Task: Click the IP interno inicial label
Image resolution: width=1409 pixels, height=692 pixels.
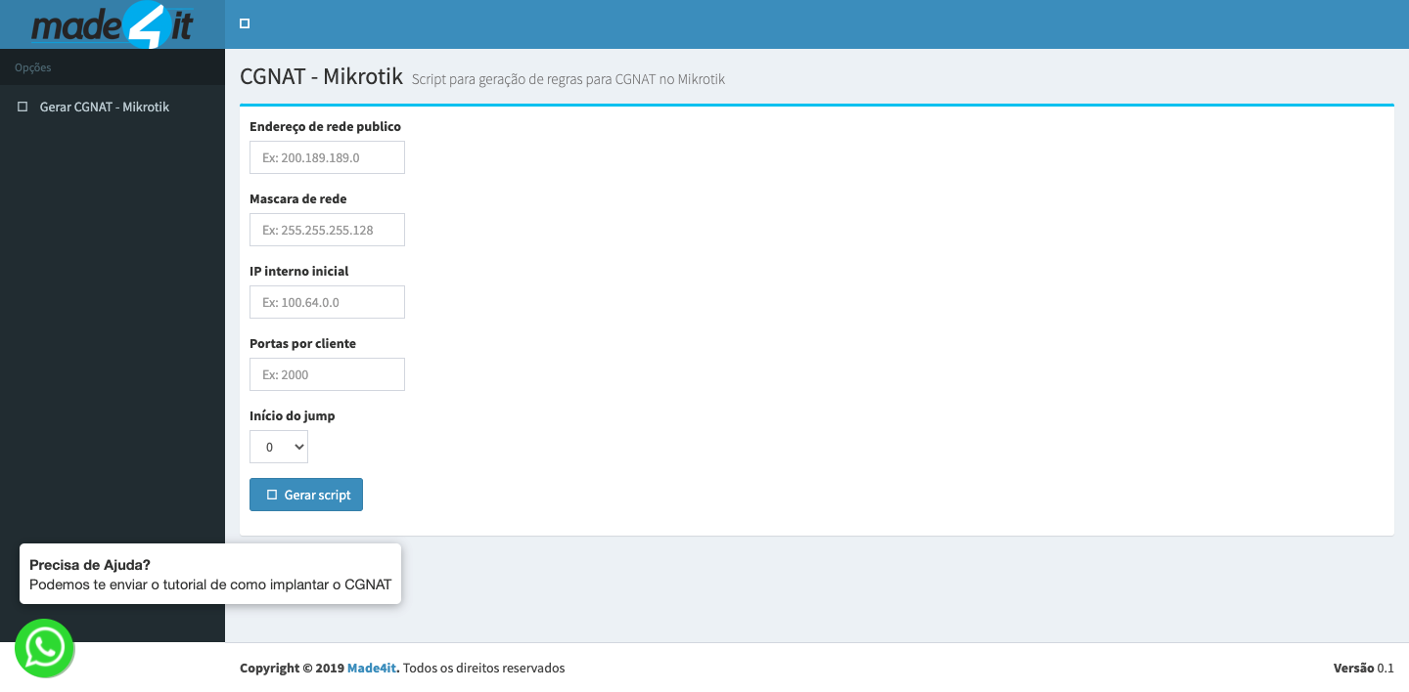Action: coord(299,271)
